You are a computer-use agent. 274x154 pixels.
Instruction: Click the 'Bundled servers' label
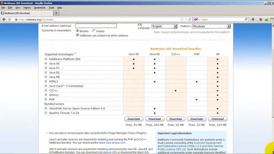(54, 104)
